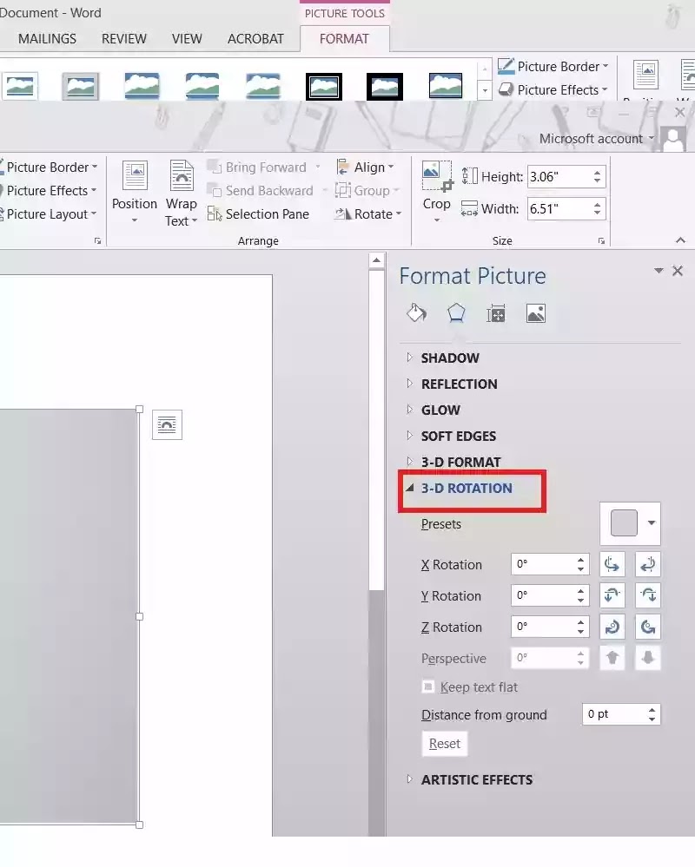
Task: Toggle the Keep text flat checkbox
Action: click(427, 686)
